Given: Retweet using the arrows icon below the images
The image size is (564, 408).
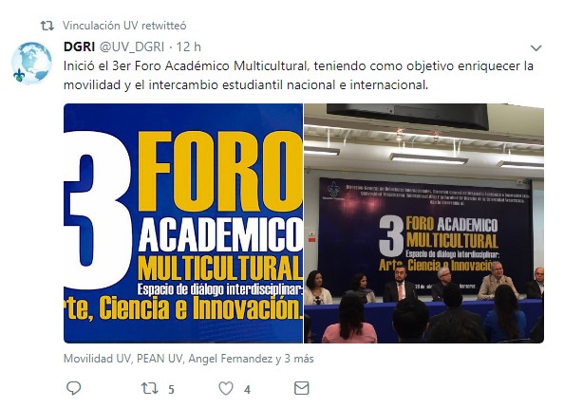Looking at the screenshot, I should (x=149, y=388).
